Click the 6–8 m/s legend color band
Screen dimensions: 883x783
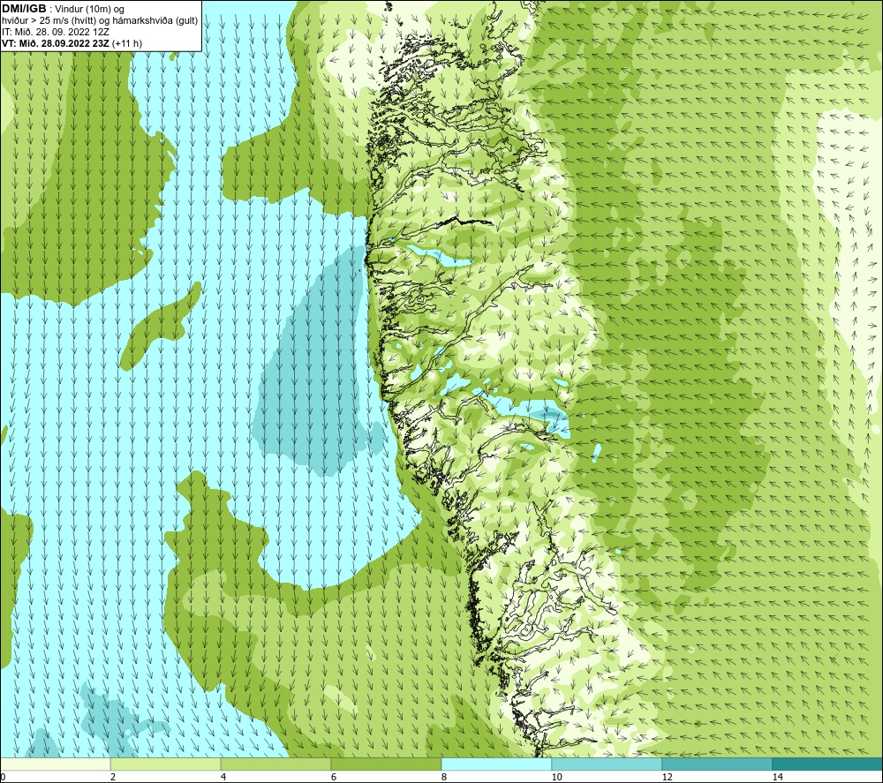tap(387, 764)
